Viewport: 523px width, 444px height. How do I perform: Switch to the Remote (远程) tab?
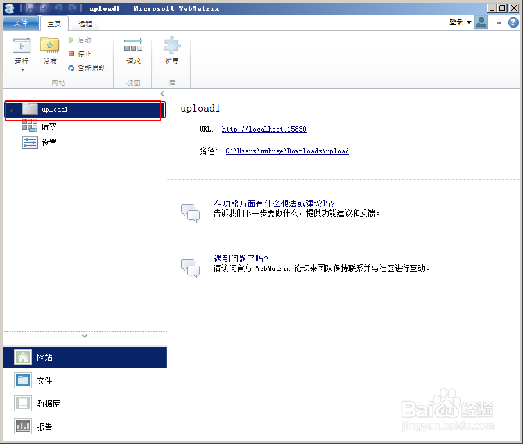(x=85, y=24)
